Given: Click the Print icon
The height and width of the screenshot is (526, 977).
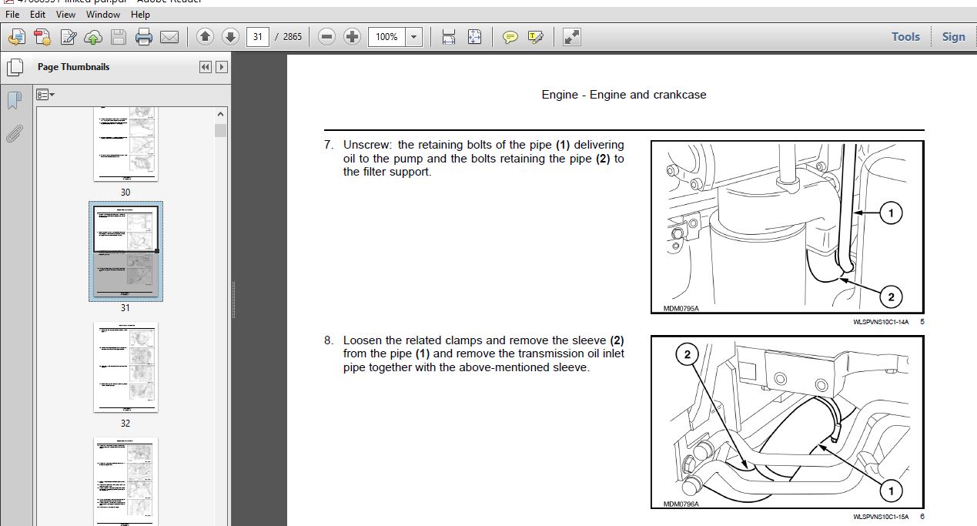Looking at the screenshot, I should click(144, 36).
